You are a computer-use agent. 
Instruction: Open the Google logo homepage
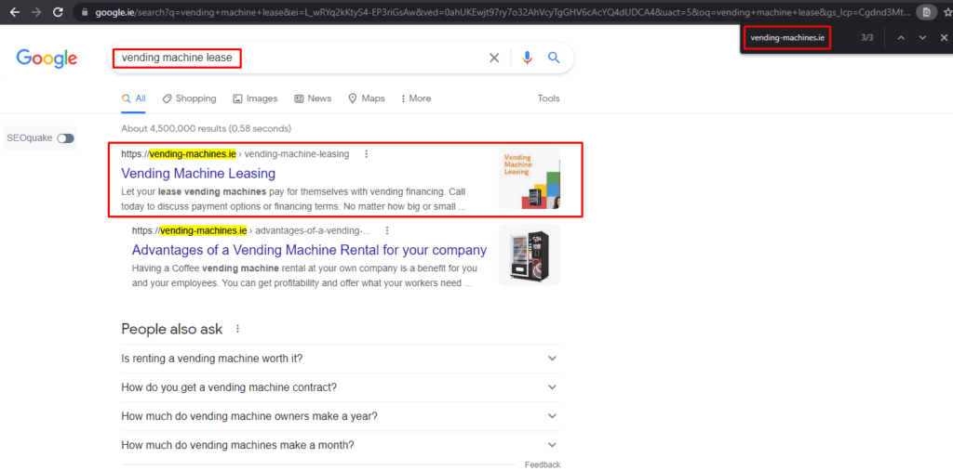click(47, 58)
